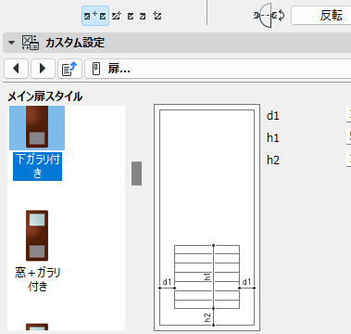Screen dimensions: 351x334
Task: Collapse the カスタム設定 section triangle
Action: pos(11,43)
